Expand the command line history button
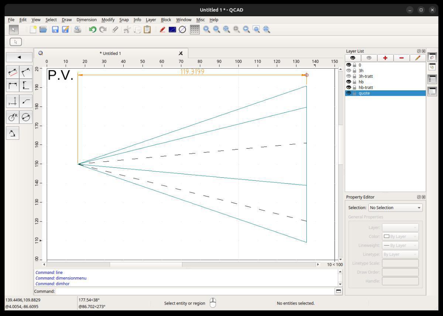 click(x=338, y=291)
